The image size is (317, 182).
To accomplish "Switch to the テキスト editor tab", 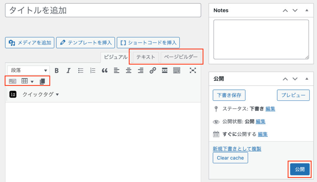I will pyautogui.click(x=145, y=57).
